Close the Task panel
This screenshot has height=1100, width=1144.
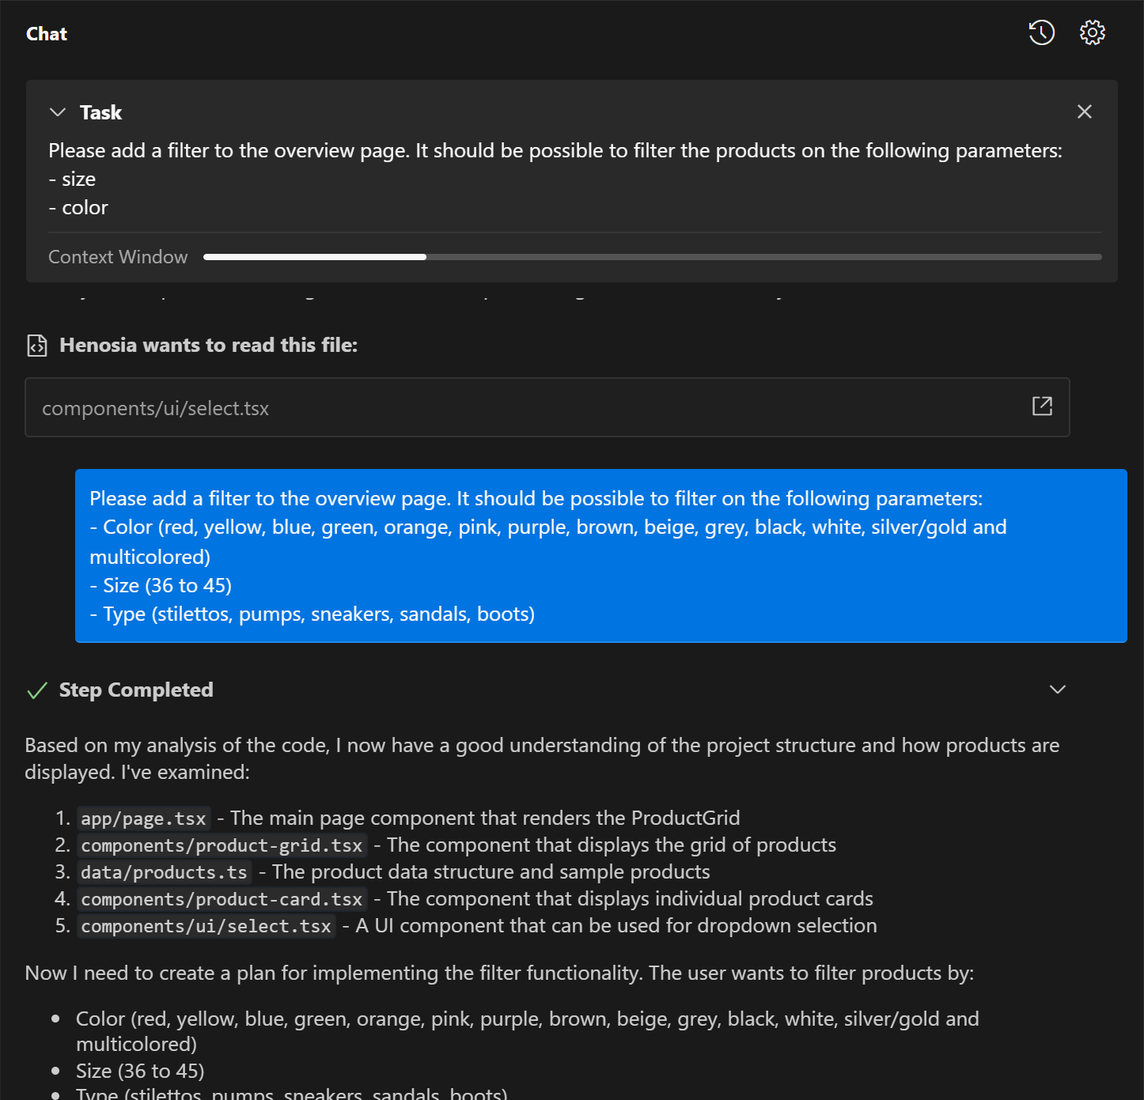[1085, 112]
